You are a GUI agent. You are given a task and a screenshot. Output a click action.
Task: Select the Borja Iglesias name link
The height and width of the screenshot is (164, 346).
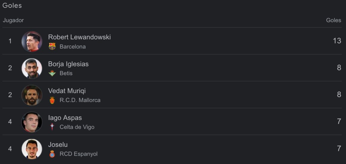(x=68, y=64)
